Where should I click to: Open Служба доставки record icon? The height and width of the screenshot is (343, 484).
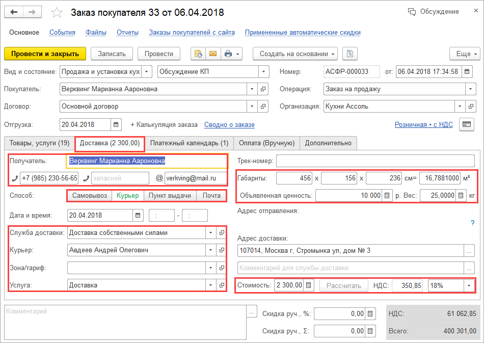click(222, 233)
